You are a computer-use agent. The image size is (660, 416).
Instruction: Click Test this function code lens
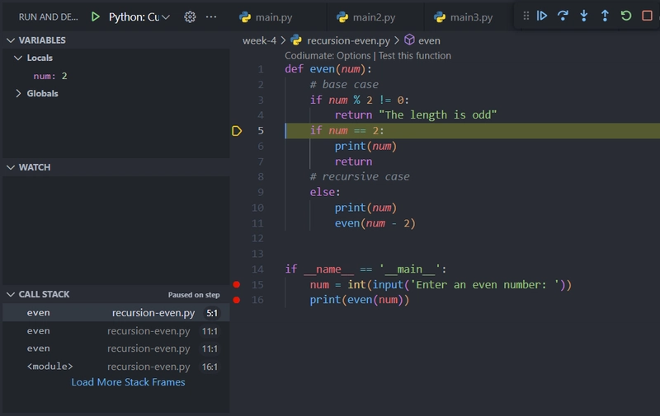click(415, 55)
